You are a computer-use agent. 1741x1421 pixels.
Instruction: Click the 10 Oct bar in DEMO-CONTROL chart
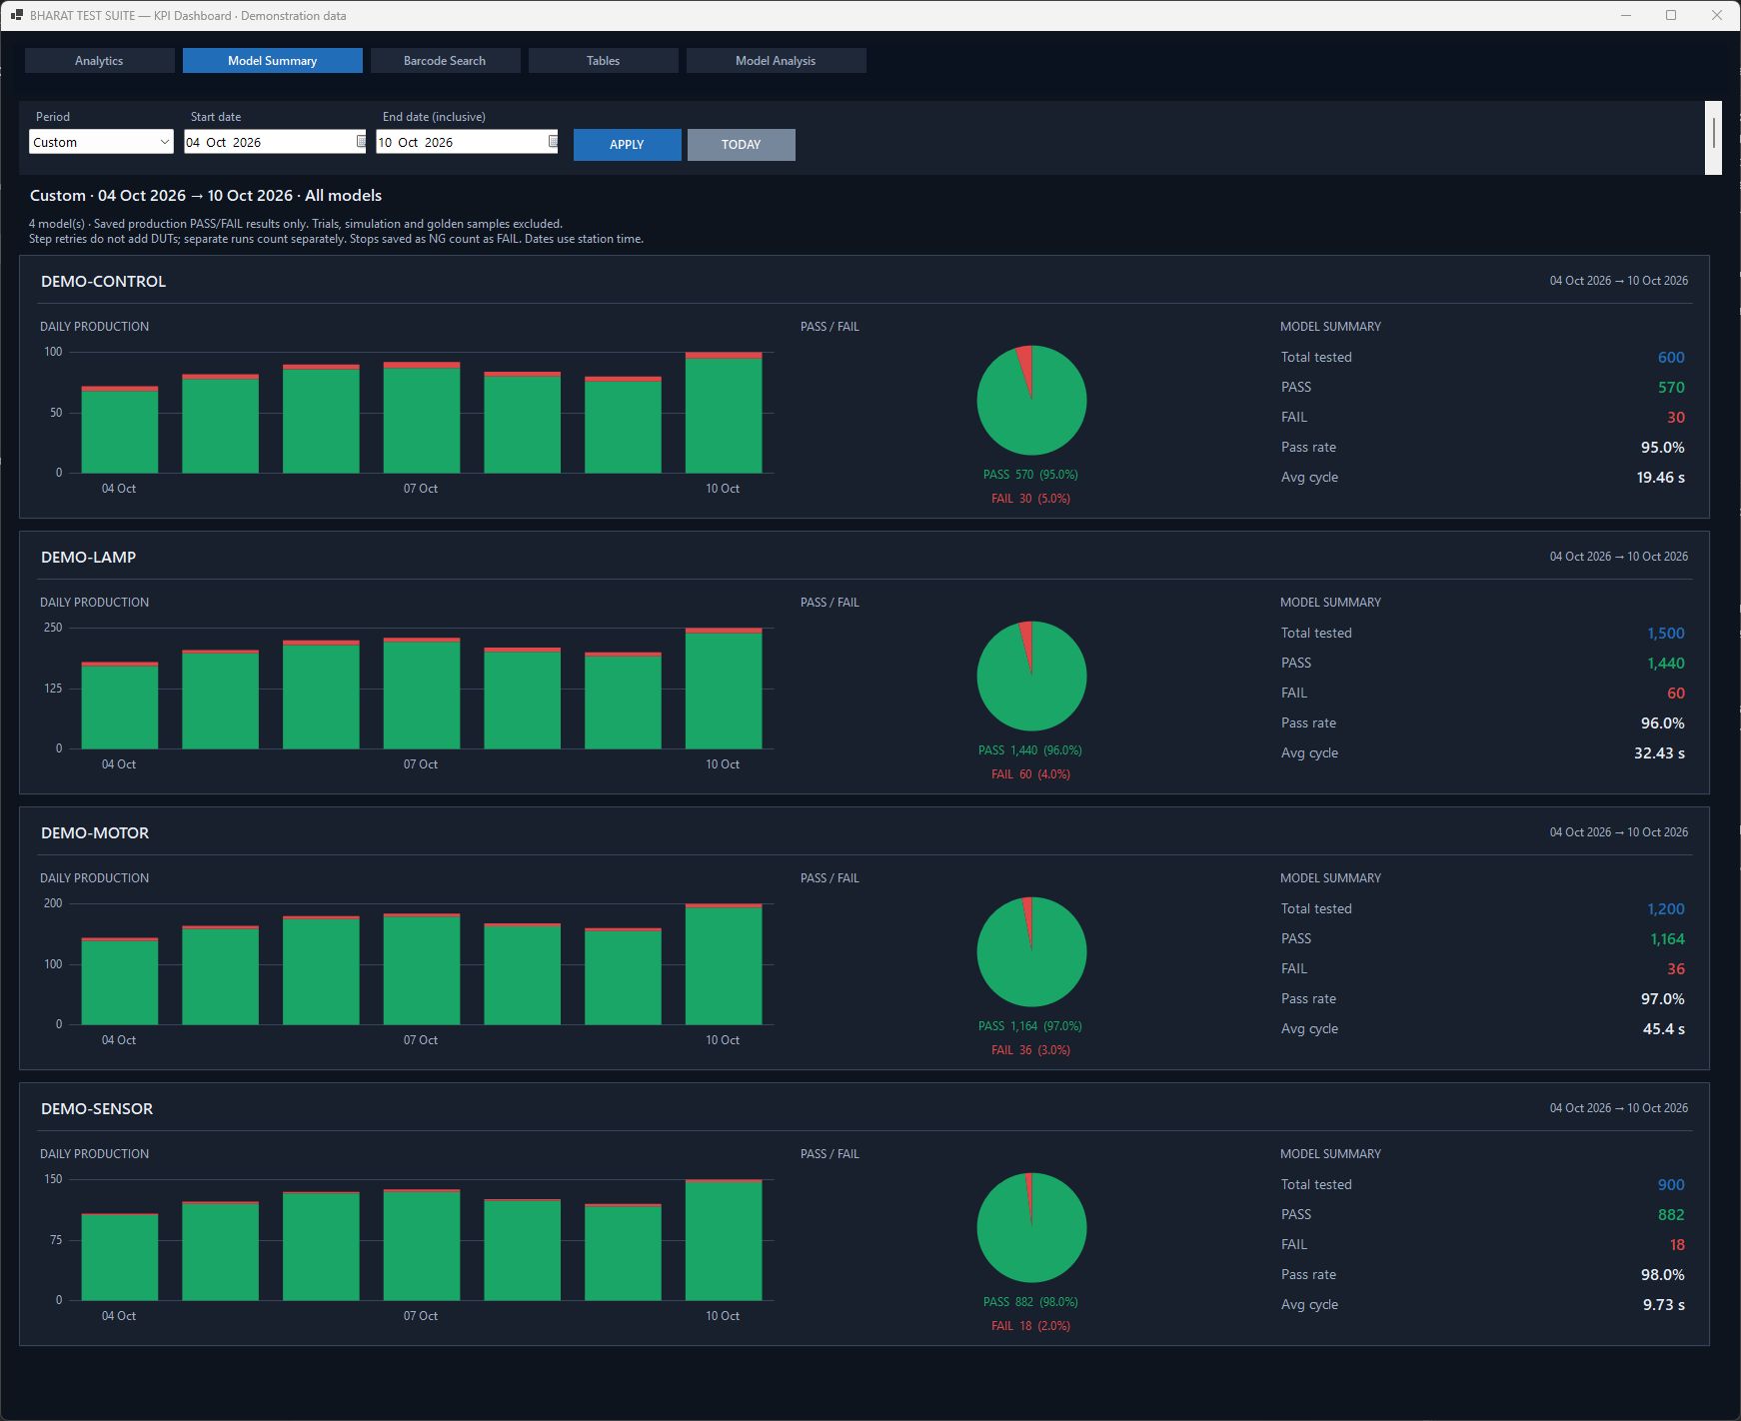tap(724, 413)
